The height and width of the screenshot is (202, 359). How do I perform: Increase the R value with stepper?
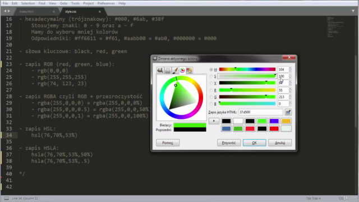290,89
